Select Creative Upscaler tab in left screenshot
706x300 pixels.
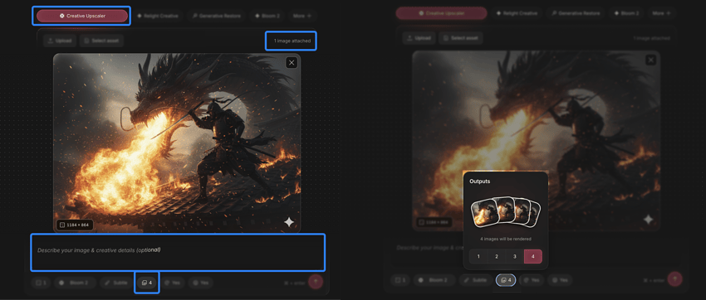click(x=82, y=16)
